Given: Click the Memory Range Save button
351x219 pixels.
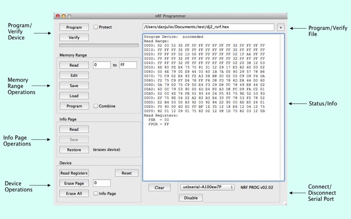Looking at the screenshot, I should point(74,86).
